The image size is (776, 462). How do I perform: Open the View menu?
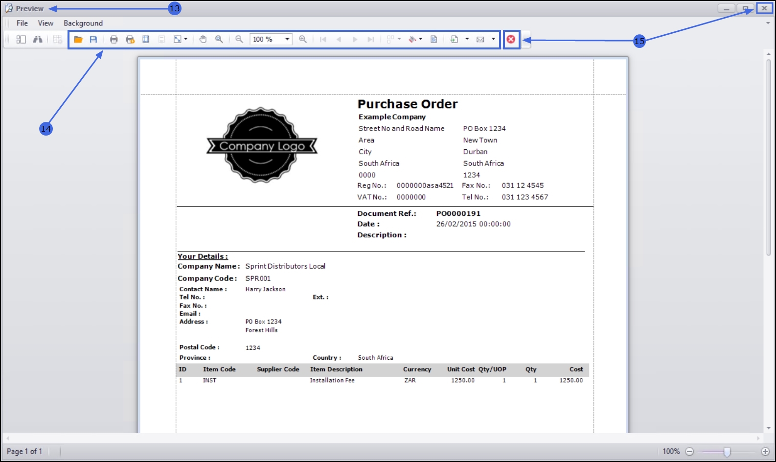click(x=46, y=23)
